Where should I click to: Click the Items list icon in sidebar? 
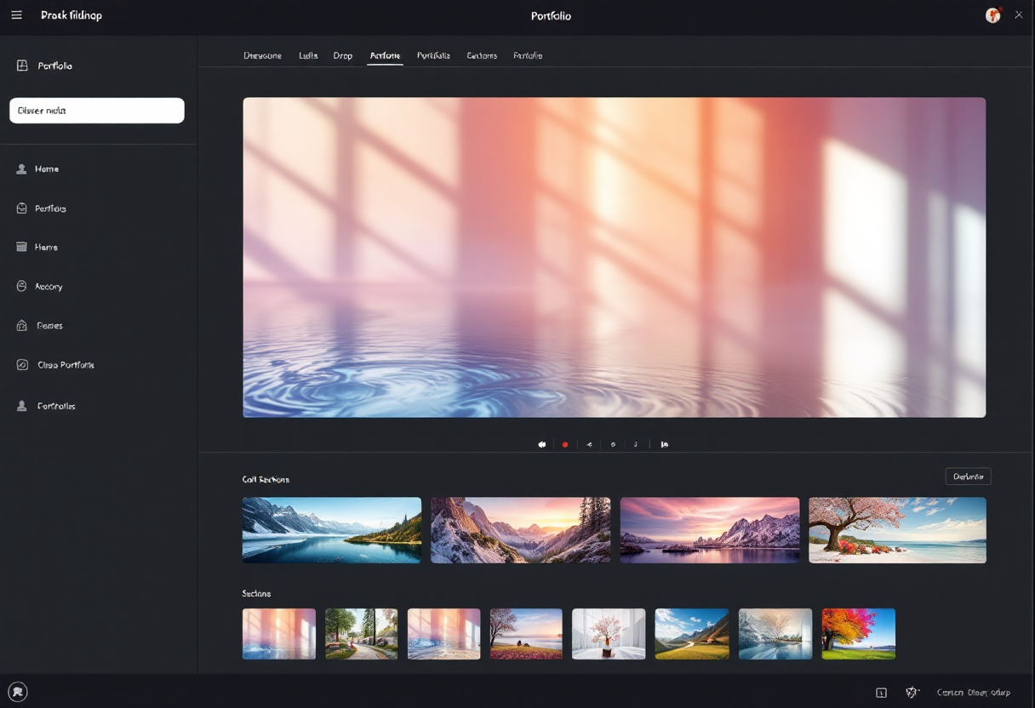coord(21,247)
